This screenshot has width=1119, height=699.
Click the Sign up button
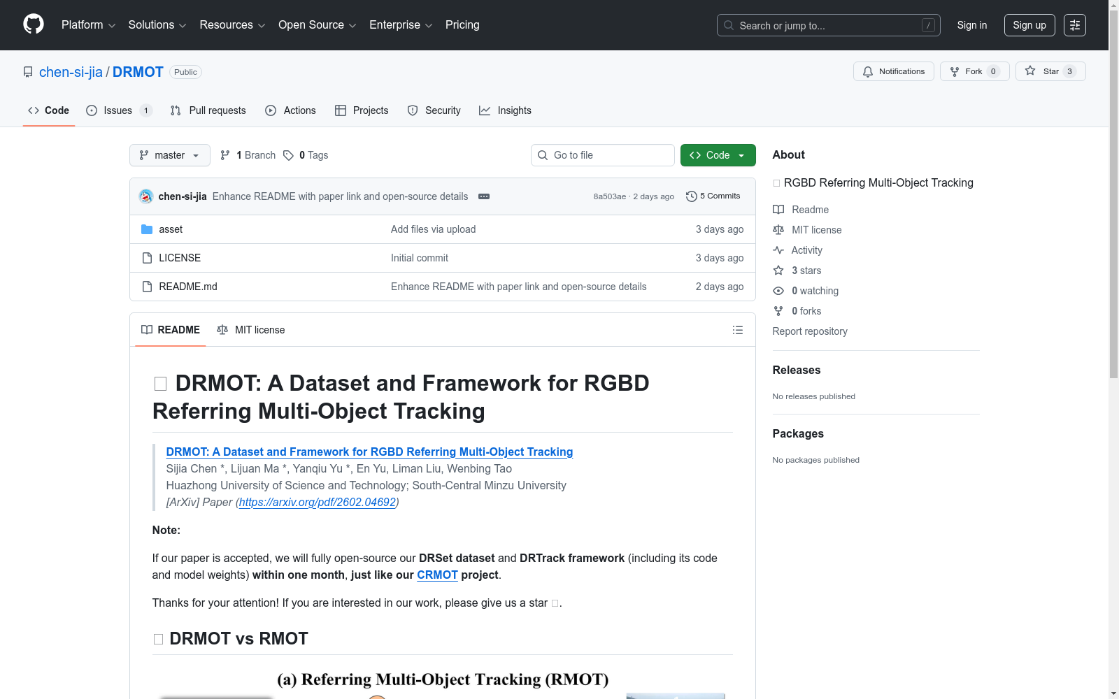(x=1029, y=25)
